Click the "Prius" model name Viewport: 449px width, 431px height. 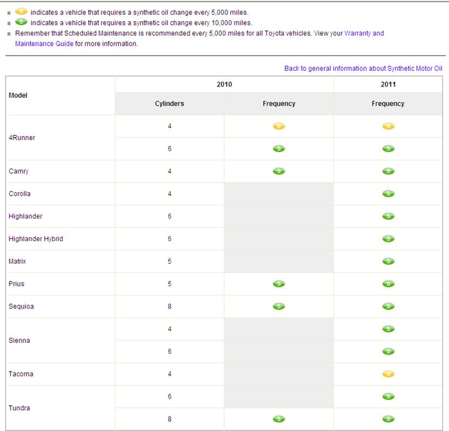click(17, 284)
